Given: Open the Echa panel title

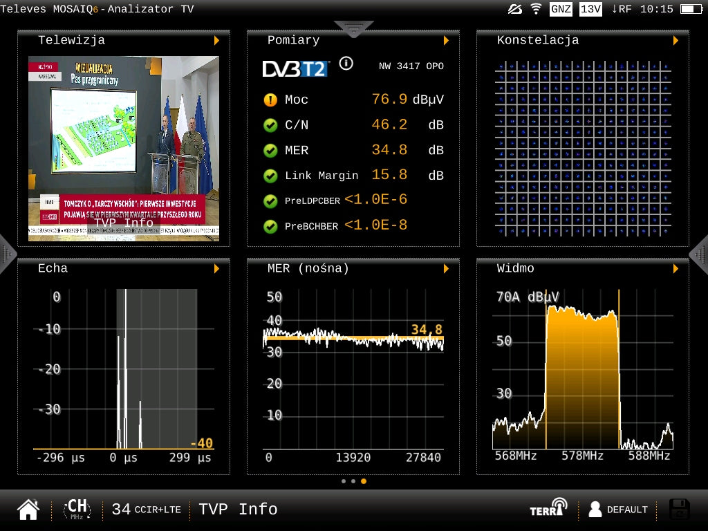Looking at the screenshot, I should point(53,268).
